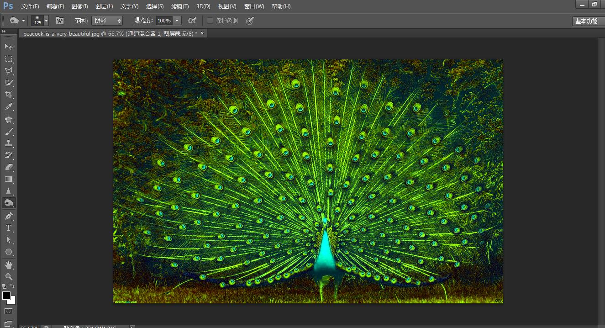Open the 图像(I) menu
The image size is (605, 328).
79,6
